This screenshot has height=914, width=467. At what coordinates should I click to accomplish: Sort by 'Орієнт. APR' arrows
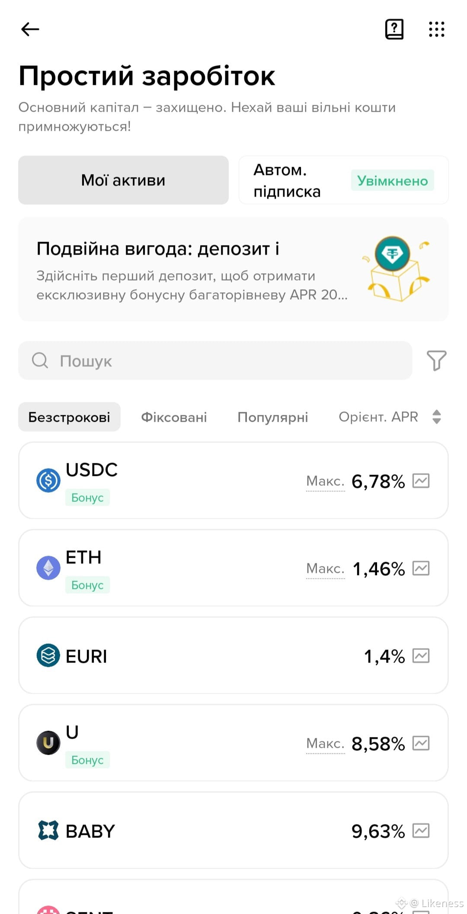pyautogui.click(x=437, y=417)
